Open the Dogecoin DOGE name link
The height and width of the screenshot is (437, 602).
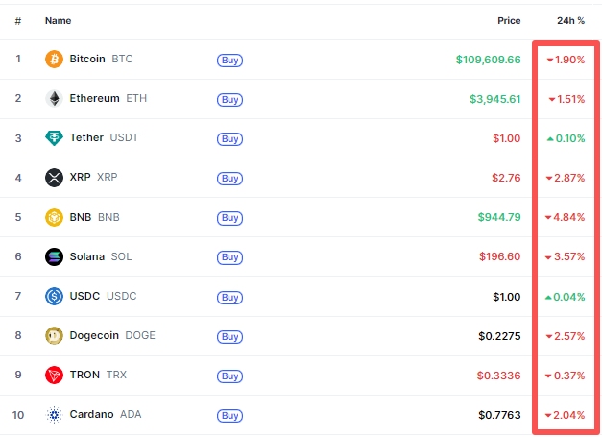pos(111,335)
